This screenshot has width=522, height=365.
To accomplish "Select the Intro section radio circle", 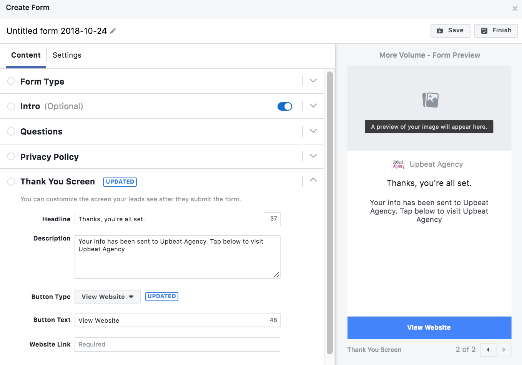I will click(x=11, y=106).
